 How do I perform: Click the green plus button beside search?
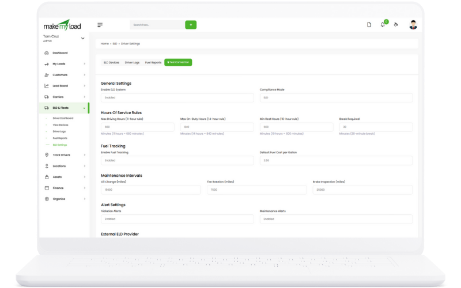coord(191,25)
